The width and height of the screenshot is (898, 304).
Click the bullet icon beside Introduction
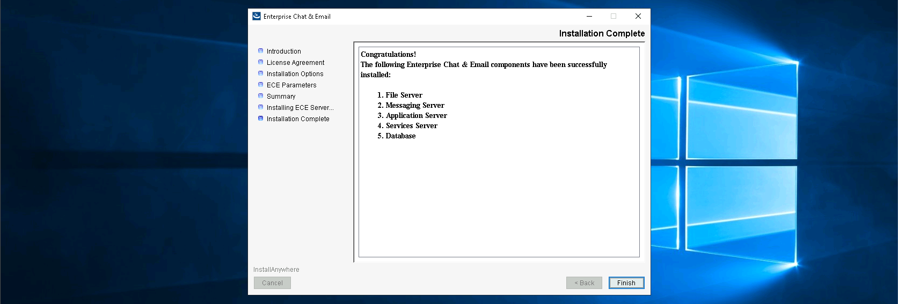pos(261,51)
